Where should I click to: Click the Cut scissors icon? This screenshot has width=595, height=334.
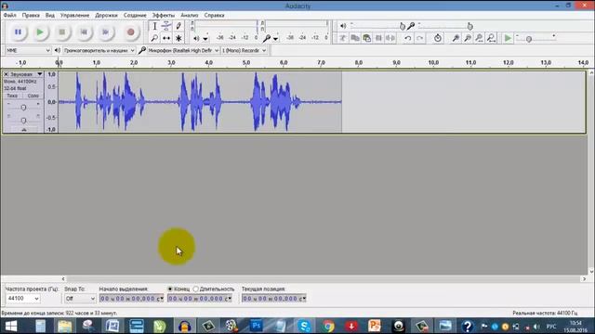(343, 38)
